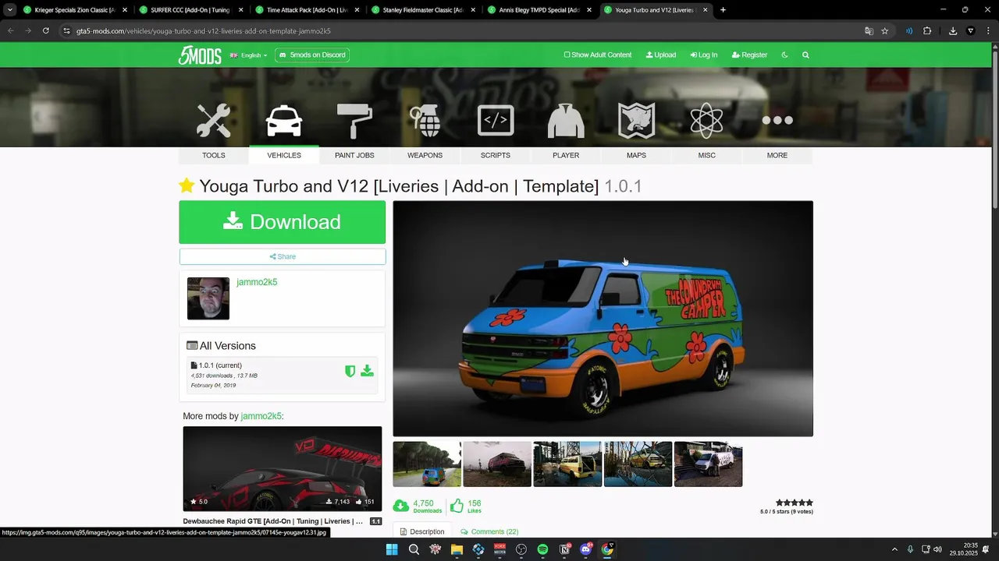Switch to SURFER CCC tab
Screen dimensions: 999x561
click(190, 10)
